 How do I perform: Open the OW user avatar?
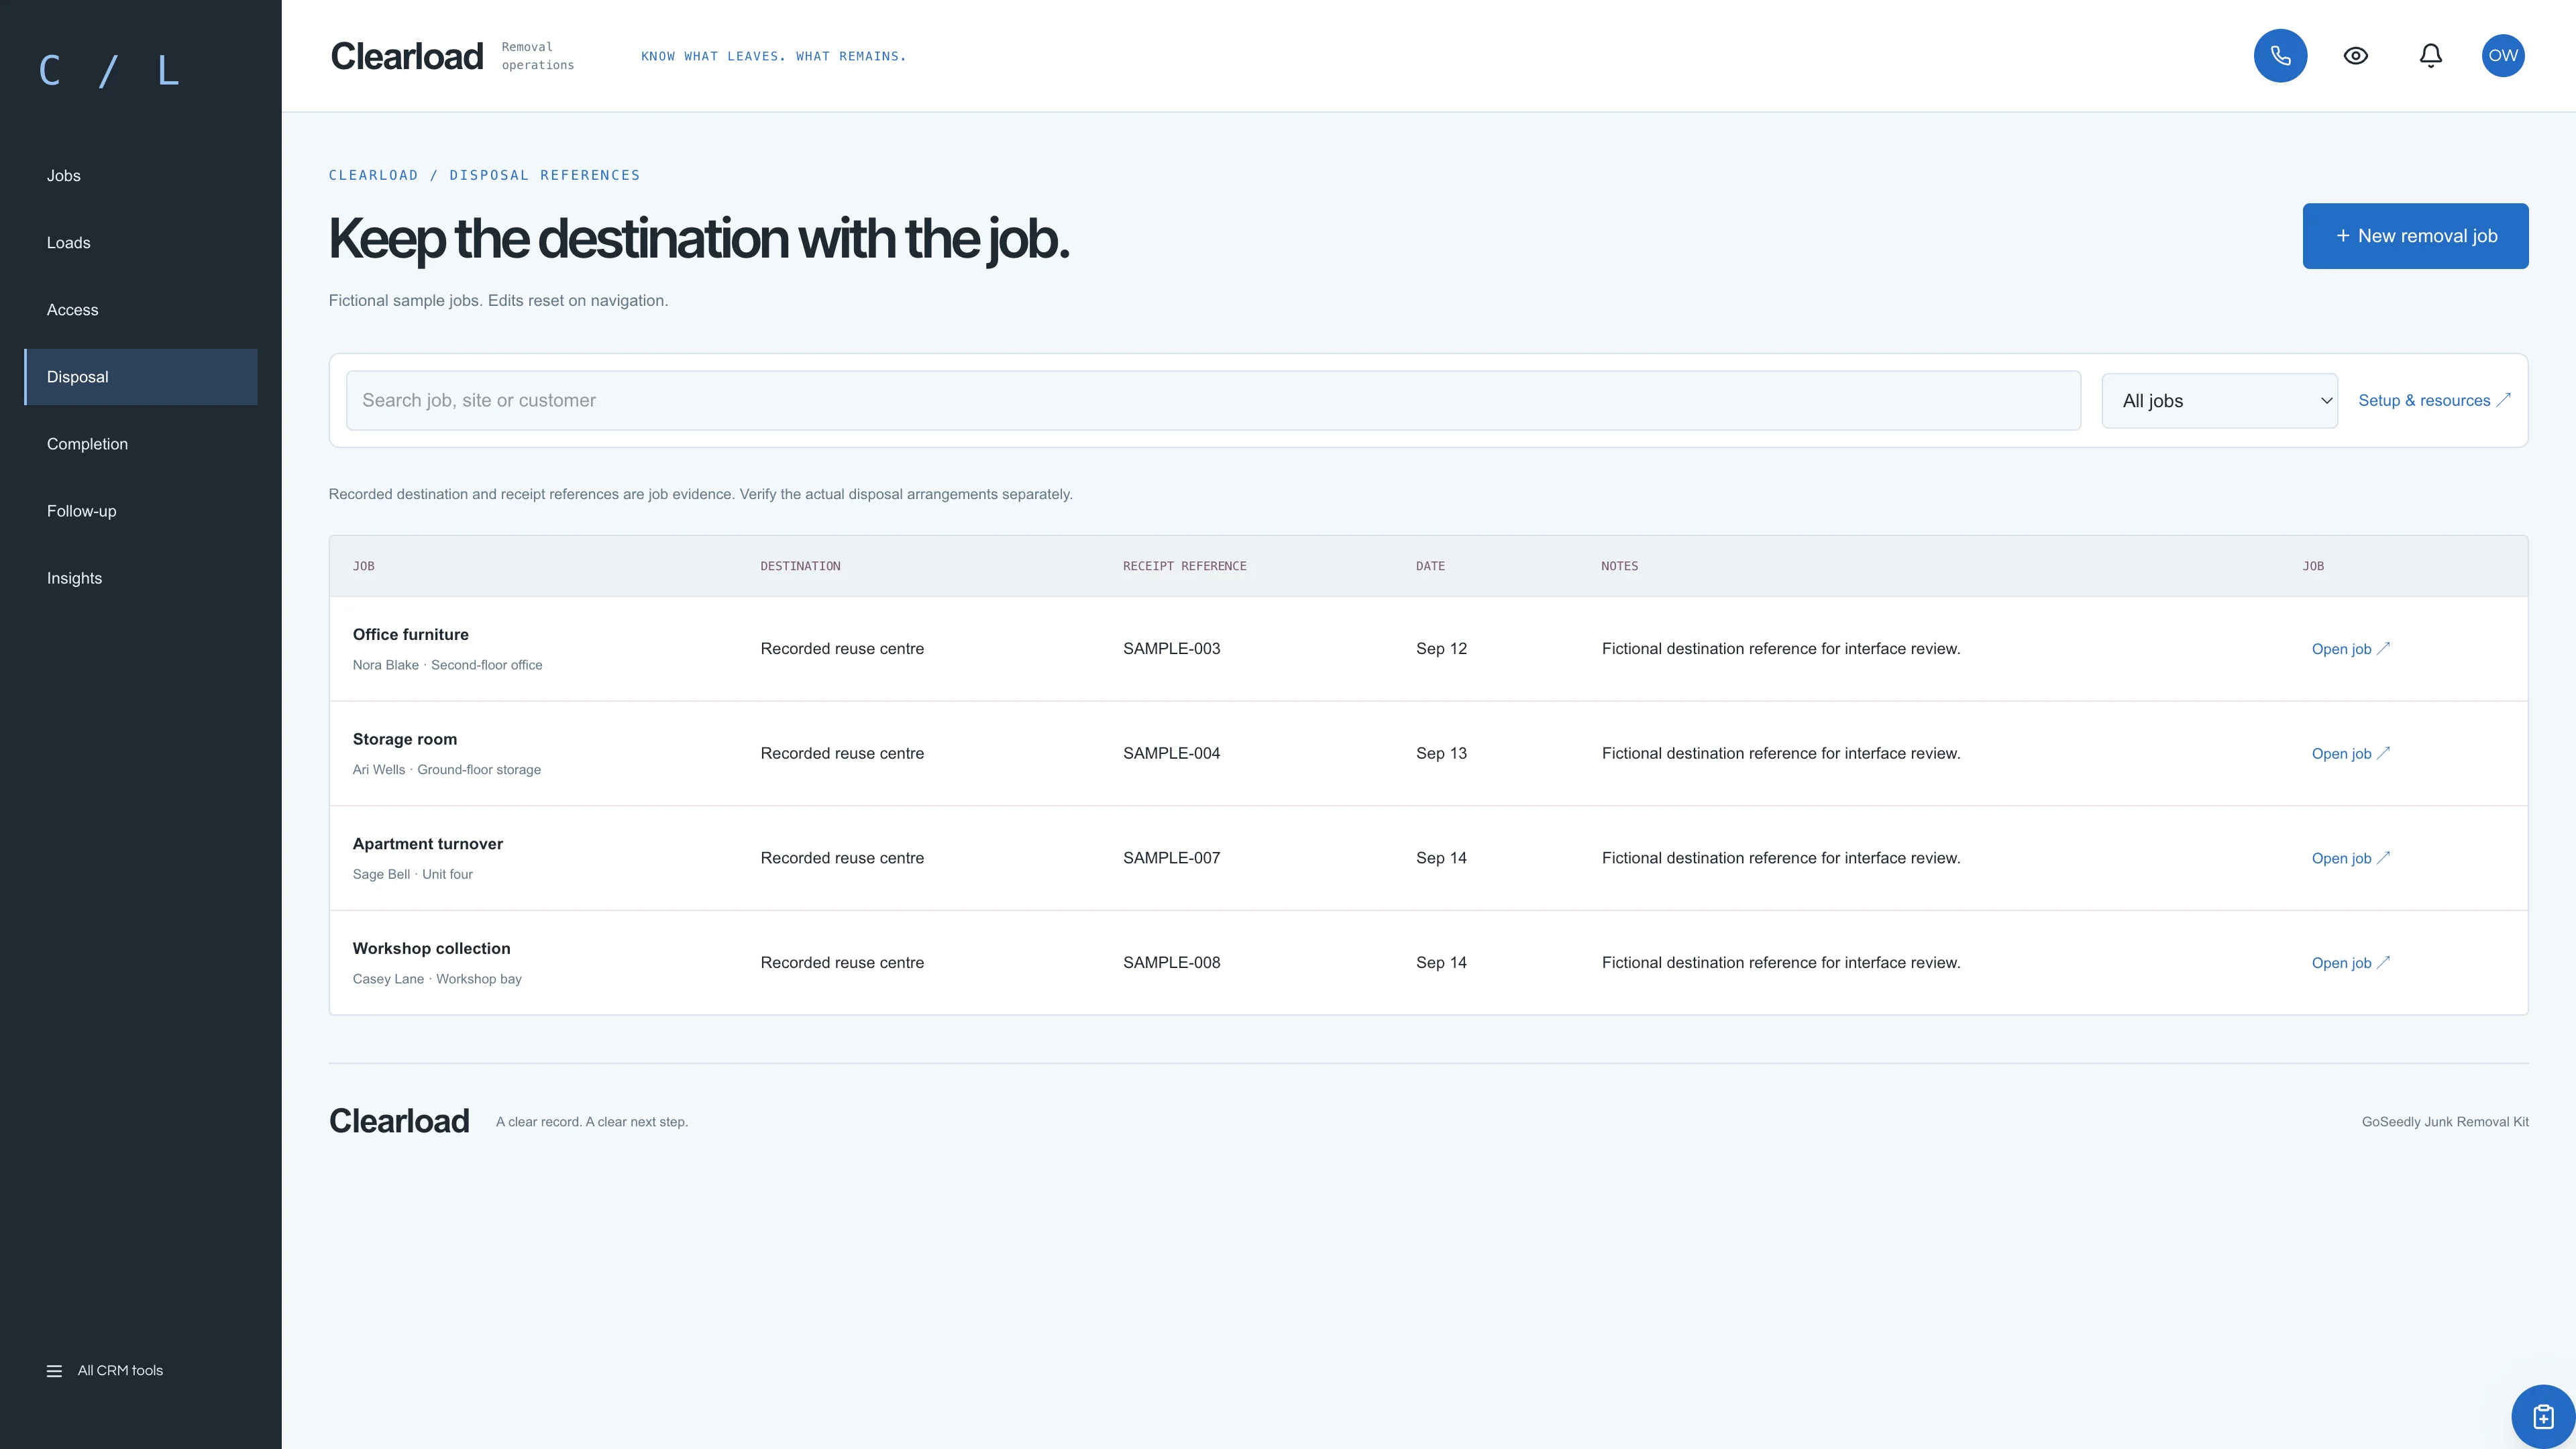(2503, 56)
